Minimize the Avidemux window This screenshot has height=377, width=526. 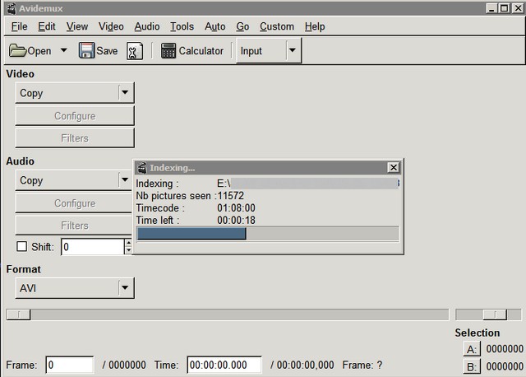pos(491,8)
